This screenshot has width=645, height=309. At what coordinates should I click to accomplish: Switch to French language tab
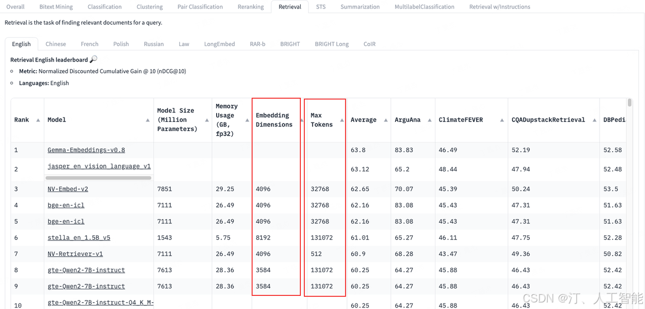(89, 44)
